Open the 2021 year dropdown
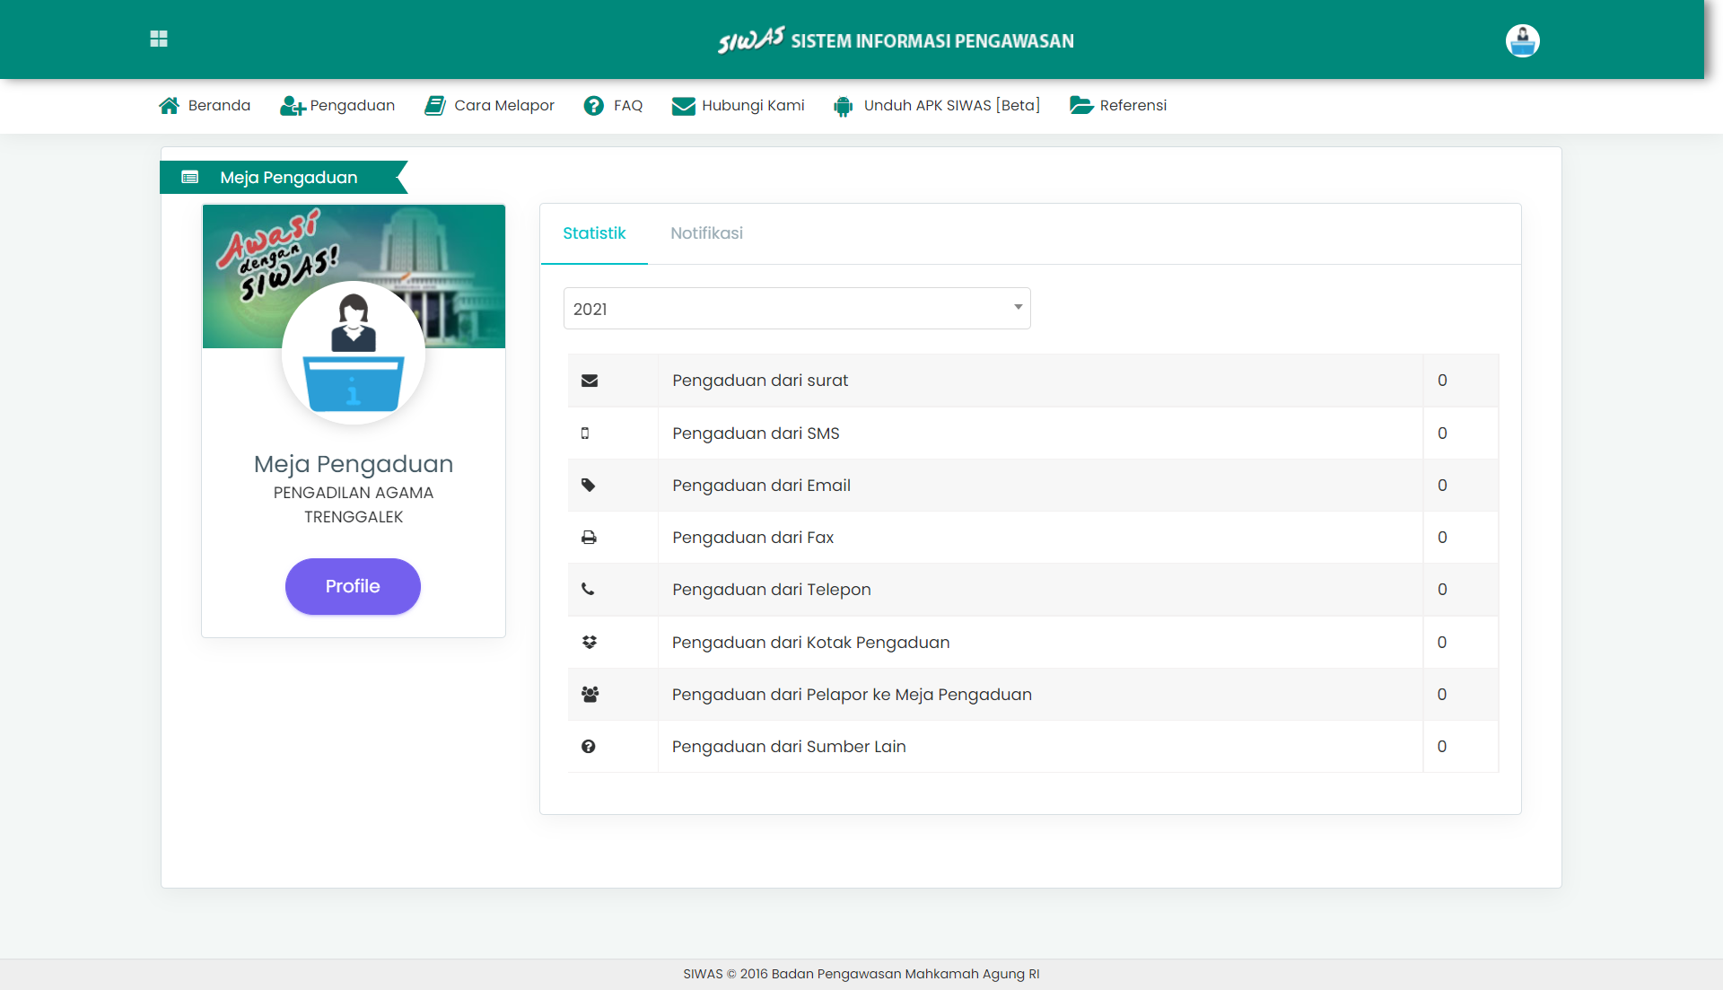This screenshot has height=990, width=1723. coord(796,309)
